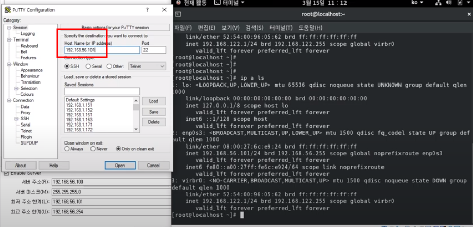Choose Only on clean exit option
This screenshot has height=227, width=473.
click(x=118, y=149)
